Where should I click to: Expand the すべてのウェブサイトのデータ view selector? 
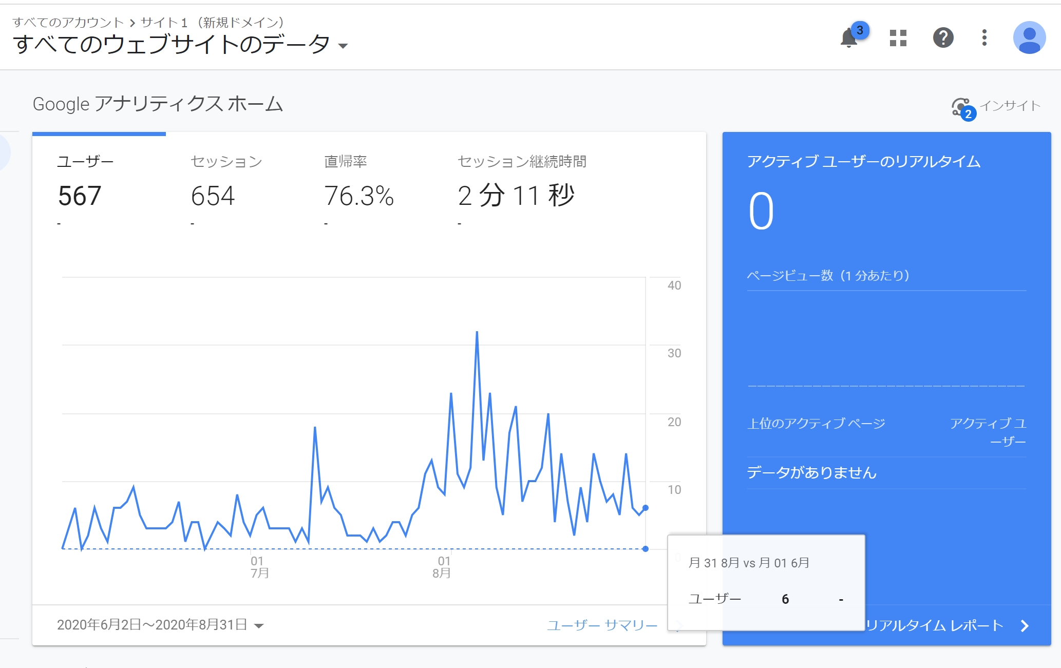pyautogui.click(x=343, y=46)
